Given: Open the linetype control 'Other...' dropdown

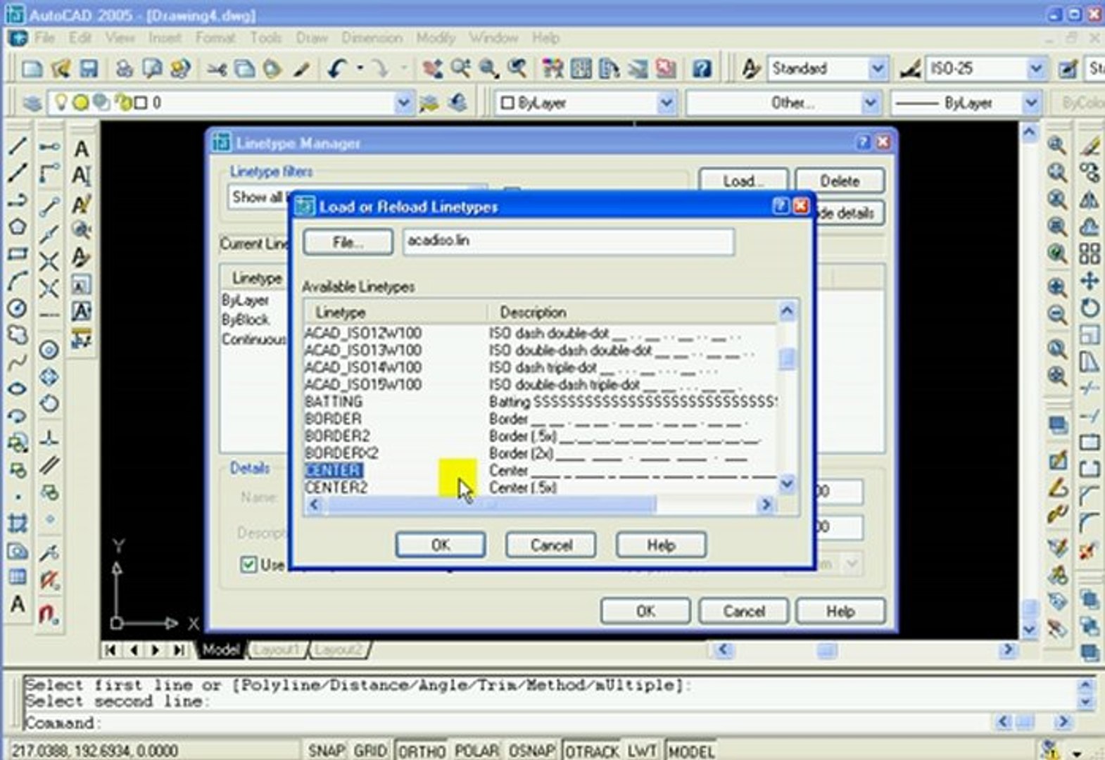Looking at the screenshot, I should 871,103.
